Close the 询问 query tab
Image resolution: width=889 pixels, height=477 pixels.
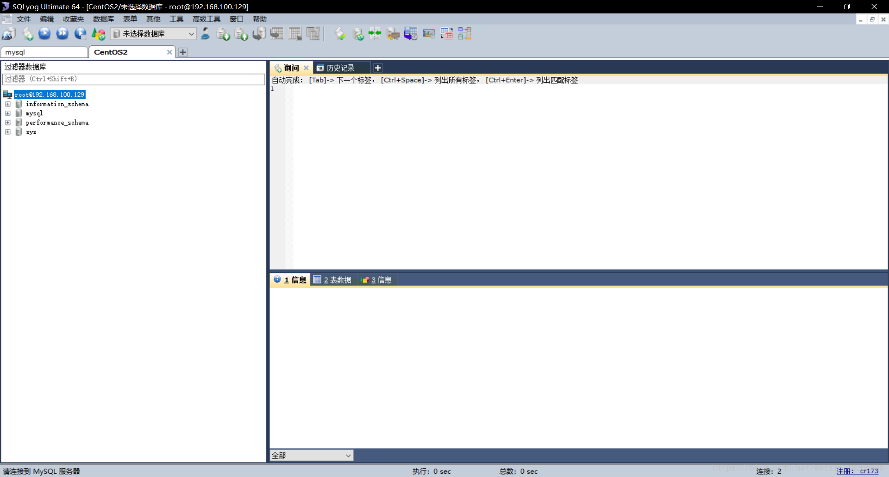pos(306,68)
